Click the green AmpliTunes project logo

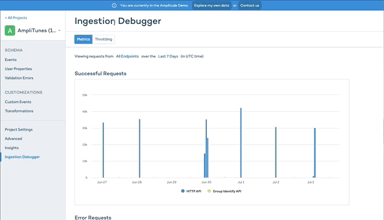pyautogui.click(x=10, y=30)
